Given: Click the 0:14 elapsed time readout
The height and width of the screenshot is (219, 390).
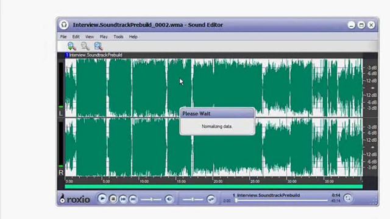Looking at the screenshot, I should click(336, 195).
